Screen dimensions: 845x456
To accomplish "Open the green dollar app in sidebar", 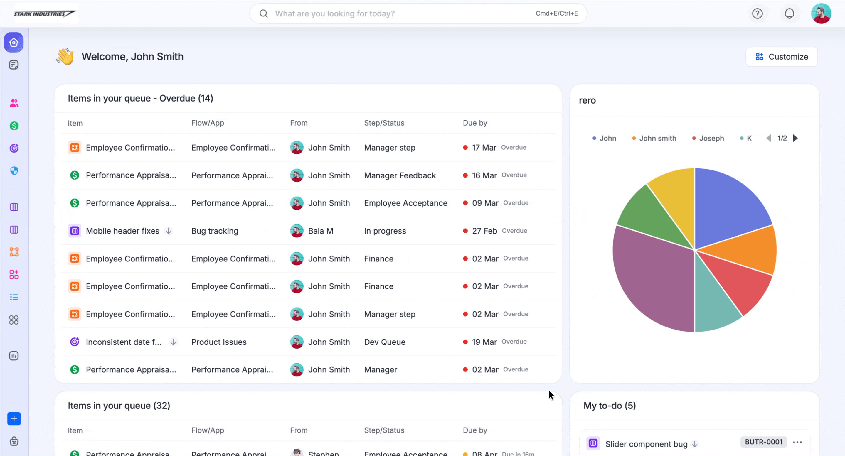I will (14, 126).
